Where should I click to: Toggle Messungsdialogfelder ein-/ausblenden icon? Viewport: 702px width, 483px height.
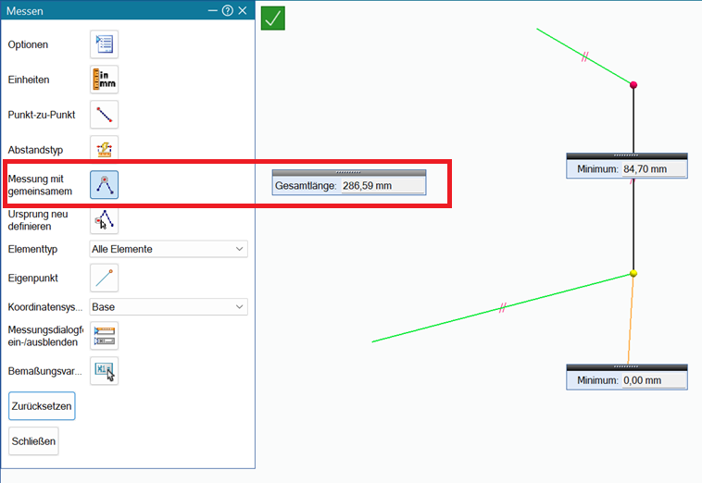[x=104, y=336]
